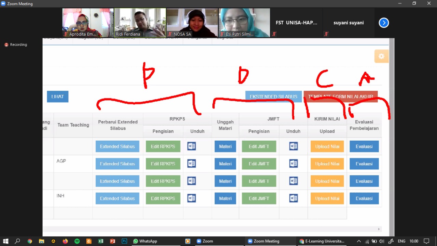Open Firefox from the taskbar
The width and height of the screenshot is (437, 246).
point(65,241)
